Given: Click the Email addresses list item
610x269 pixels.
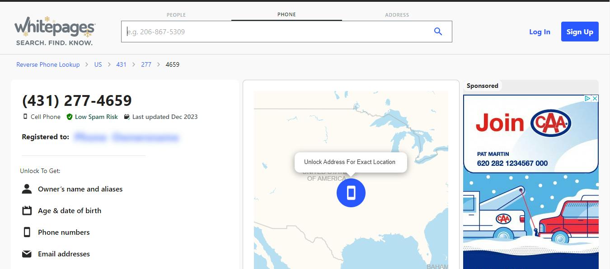Looking at the screenshot, I should [64, 254].
